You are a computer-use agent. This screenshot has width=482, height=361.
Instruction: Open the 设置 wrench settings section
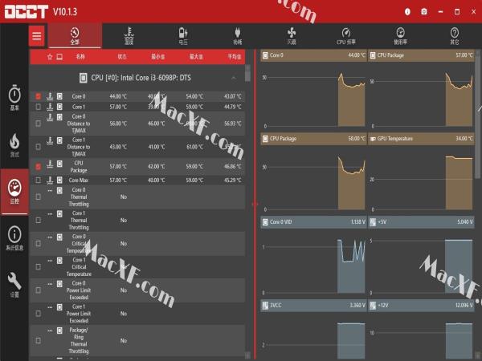pos(14,285)
